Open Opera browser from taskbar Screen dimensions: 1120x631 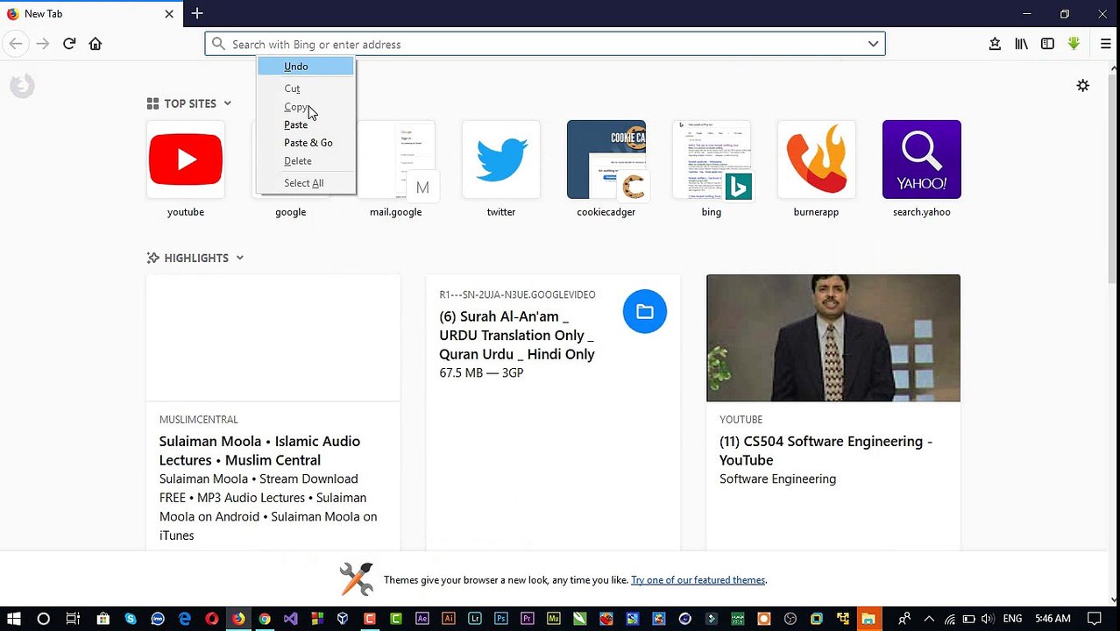211,619
